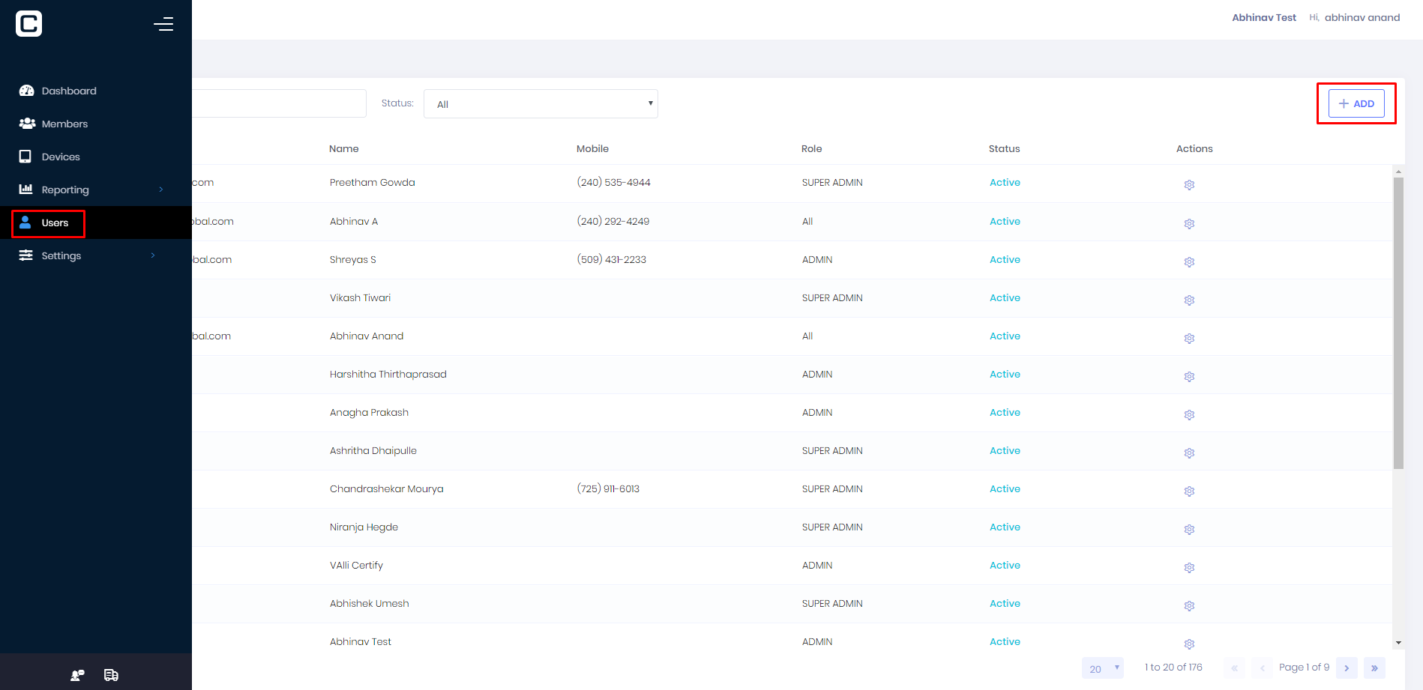The image size is (1423, 690).
Task: Open actions gear for Shreyas S
Action: point(1189,261)
